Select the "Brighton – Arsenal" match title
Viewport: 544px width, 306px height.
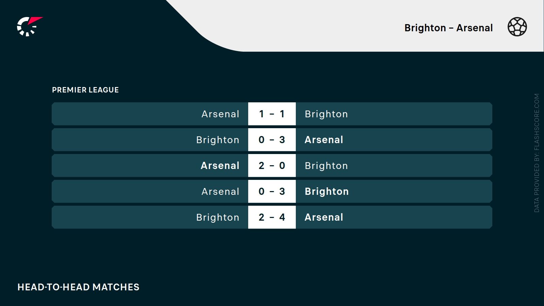(448, 28)
